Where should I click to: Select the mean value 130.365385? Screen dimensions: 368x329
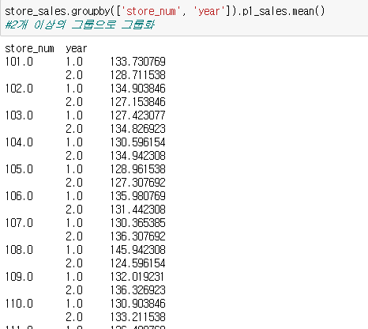pos(137,223)
